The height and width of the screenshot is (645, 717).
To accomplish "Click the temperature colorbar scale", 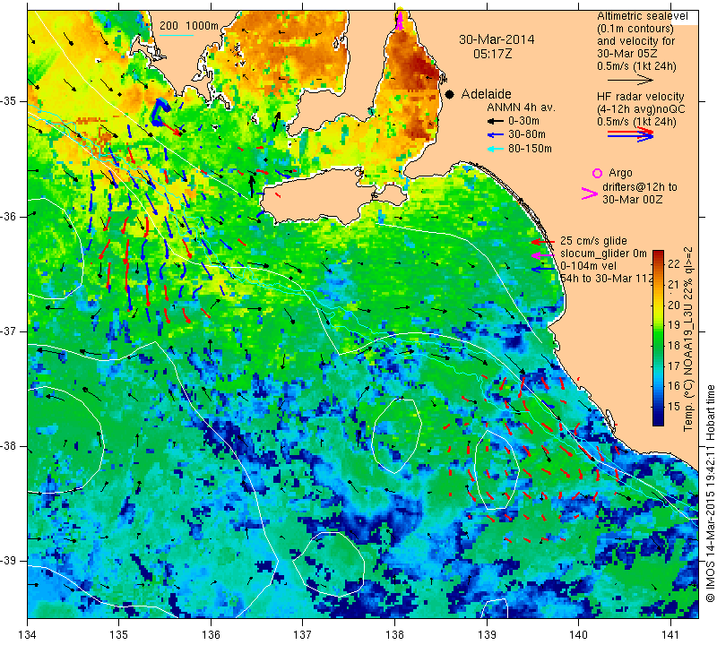I will 658,338.
